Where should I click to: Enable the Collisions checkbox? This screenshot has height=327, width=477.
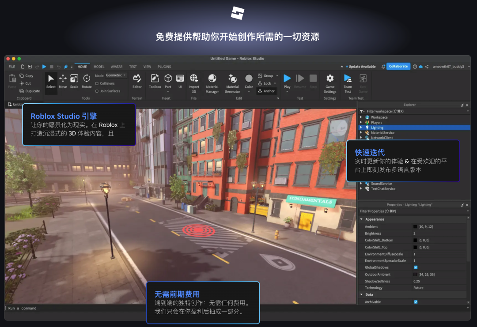[x=97, y=83]
